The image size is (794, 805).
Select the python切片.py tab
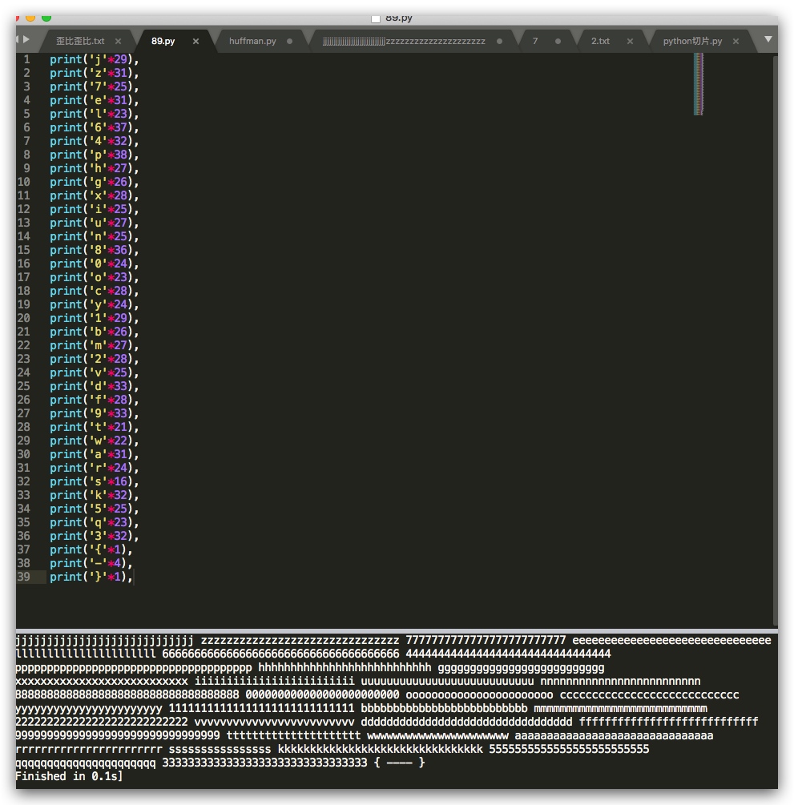pyautogui.click(x=692, y=41)
